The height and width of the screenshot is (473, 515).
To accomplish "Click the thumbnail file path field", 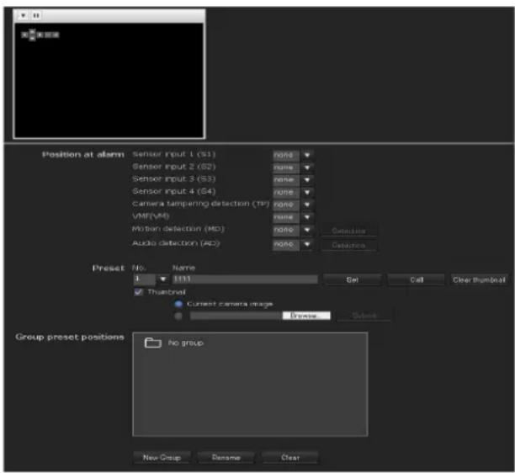I will tap(236, 316).
